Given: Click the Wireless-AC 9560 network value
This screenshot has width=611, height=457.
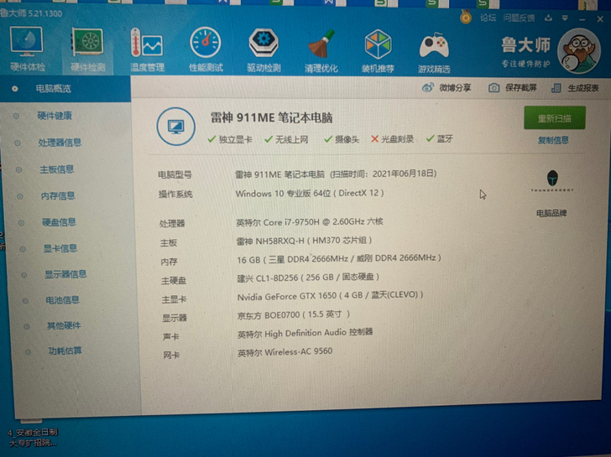Looking at the screenshot, I should (285, 352).
